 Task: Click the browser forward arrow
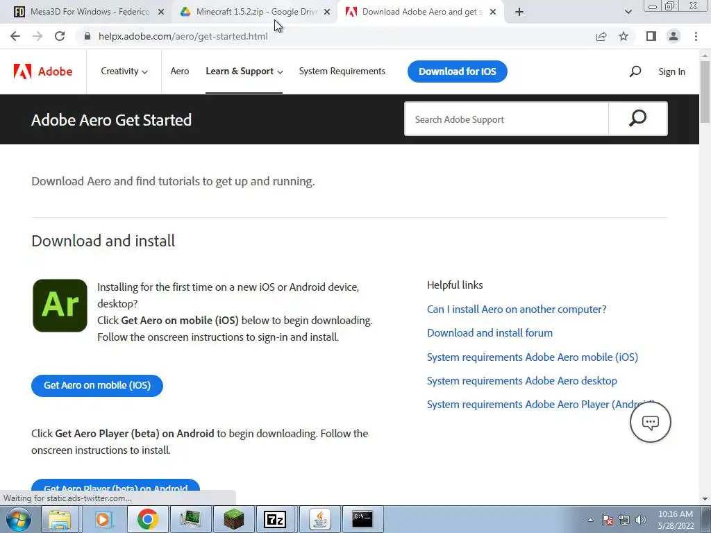tap(37, 36)
